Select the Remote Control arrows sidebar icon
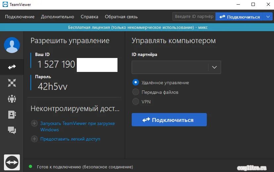This screenshot has height=172, width=274. (x=12, y=67)
